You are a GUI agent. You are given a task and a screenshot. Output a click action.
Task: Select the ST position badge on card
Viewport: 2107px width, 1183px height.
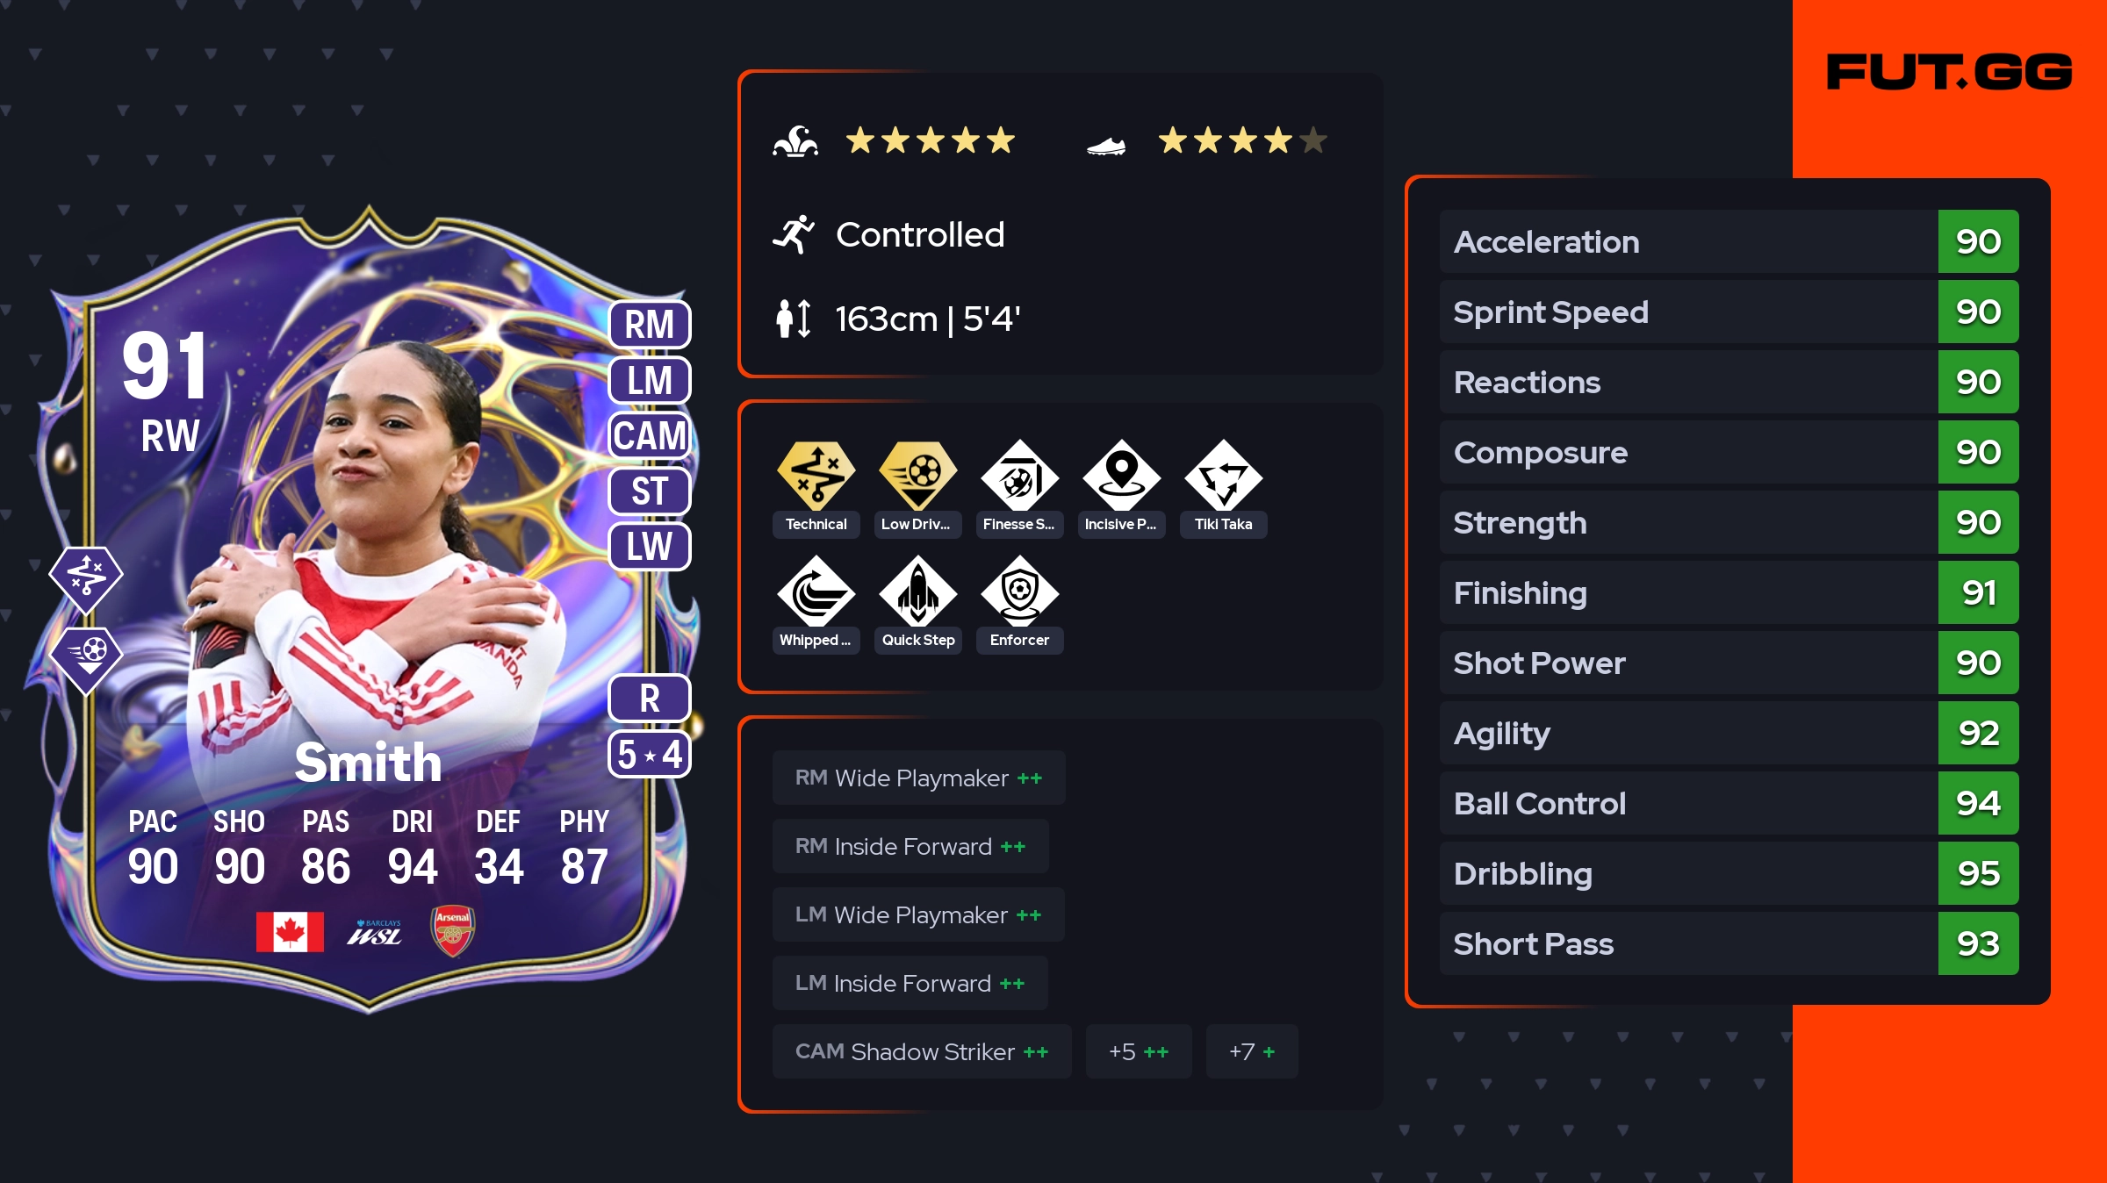[650, 491]
